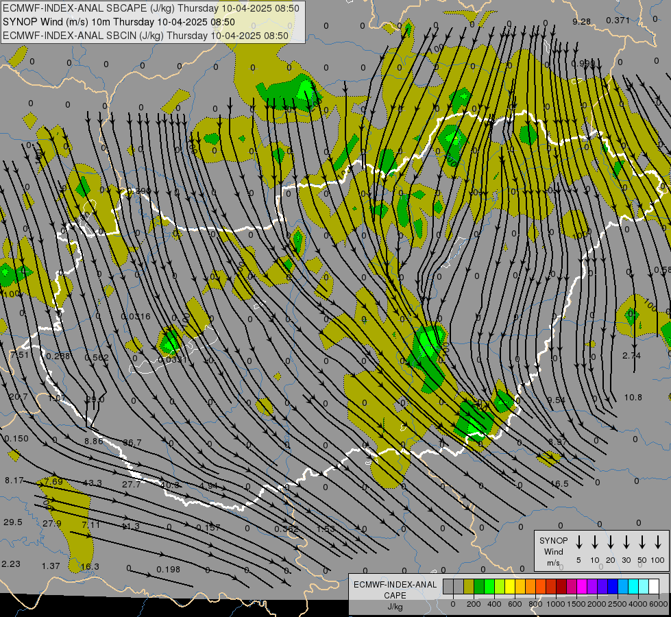Pick the orange swatch left of the 800 tick
The height and width of the screenshot is (617, 671).
pyautogui.click(x=530, y=586)
